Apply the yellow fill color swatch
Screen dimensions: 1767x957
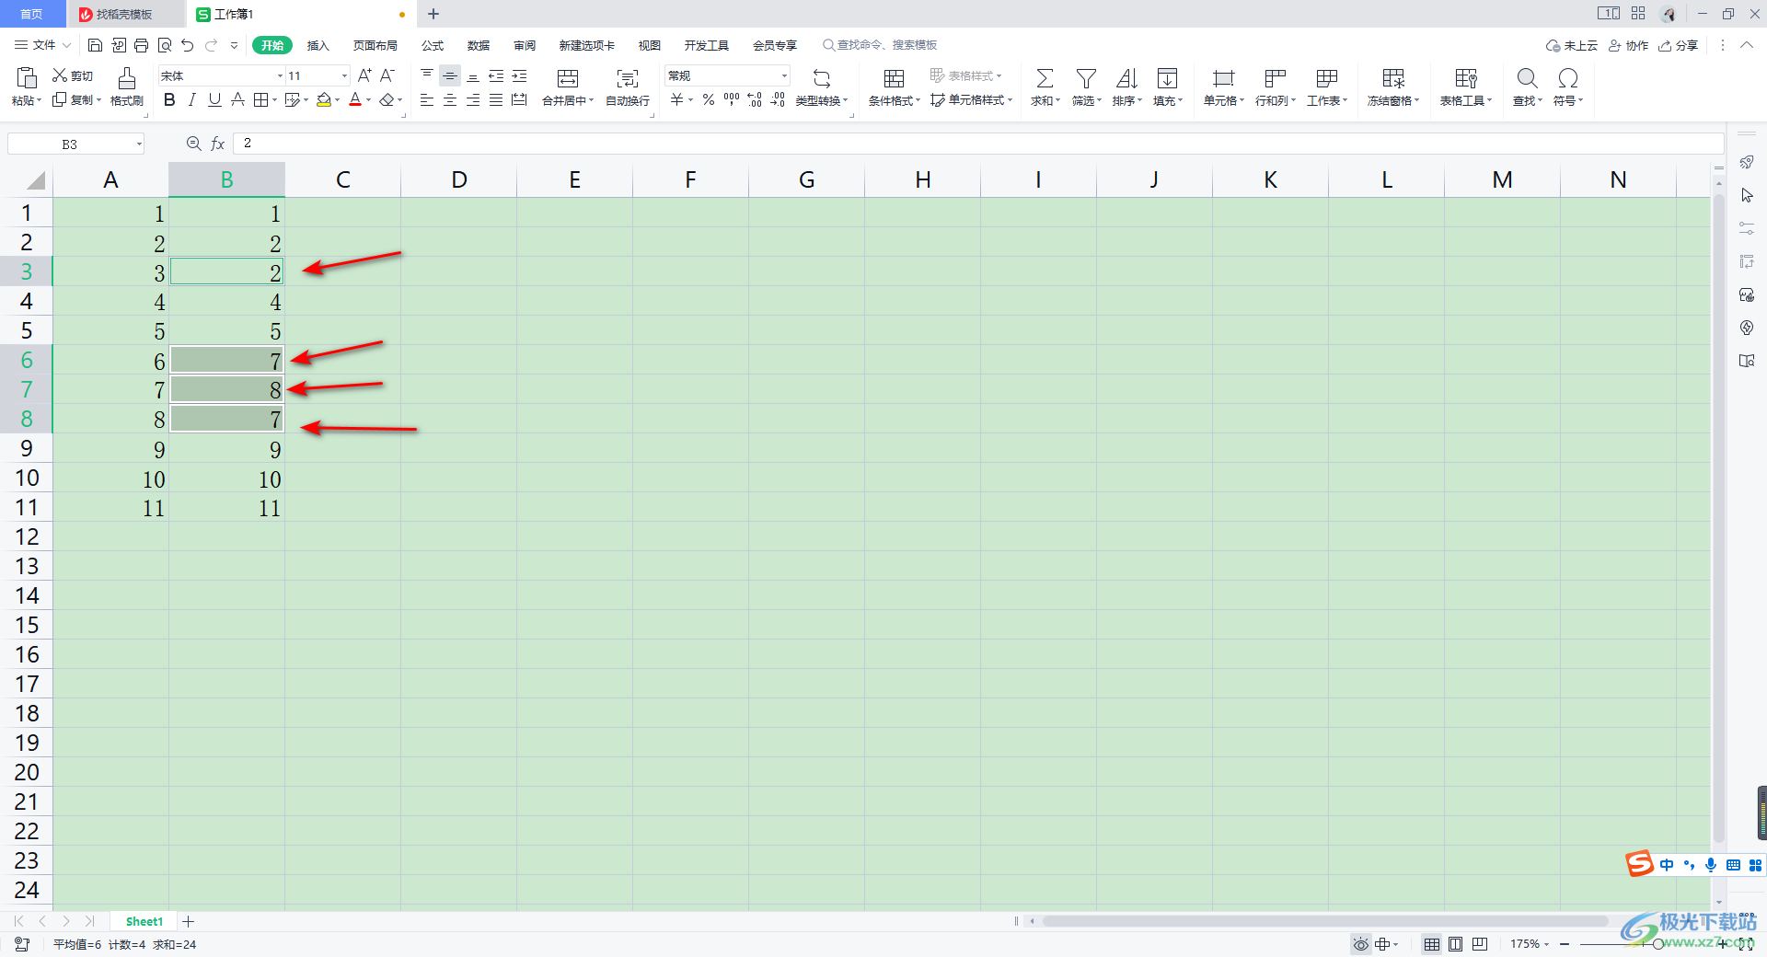[x=324, y=99]
